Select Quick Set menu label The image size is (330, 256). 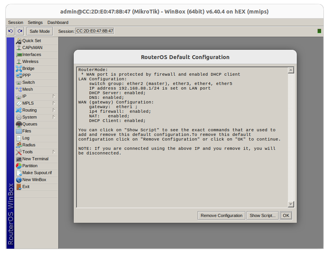click(x=32, y=41)
